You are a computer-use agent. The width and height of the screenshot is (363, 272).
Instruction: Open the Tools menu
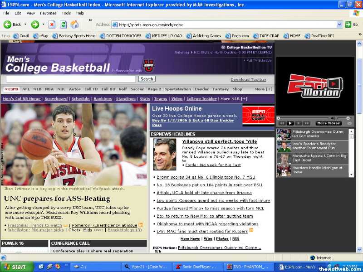66,13
